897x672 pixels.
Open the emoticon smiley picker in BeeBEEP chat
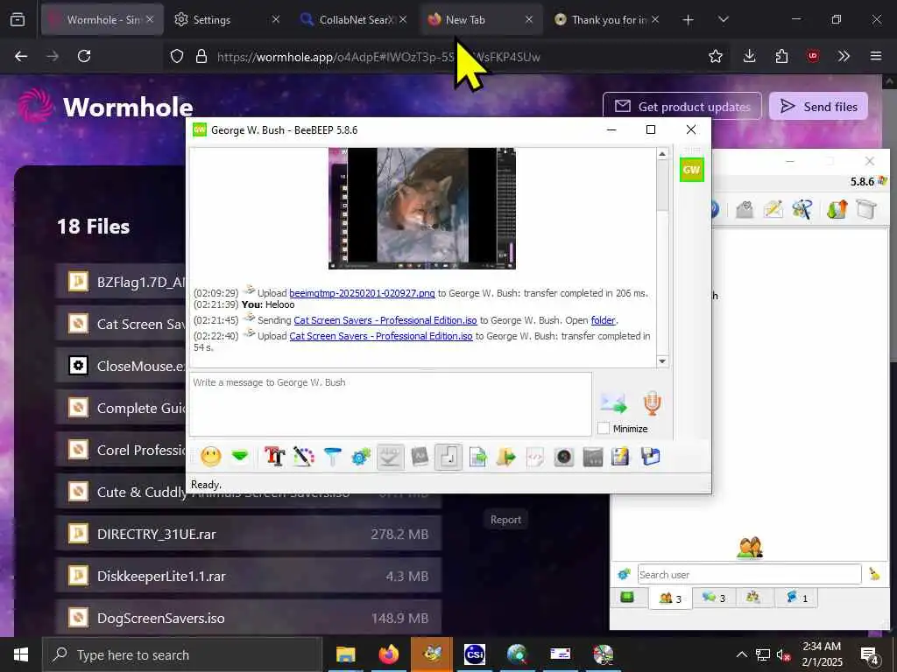[x=211, y=457]
